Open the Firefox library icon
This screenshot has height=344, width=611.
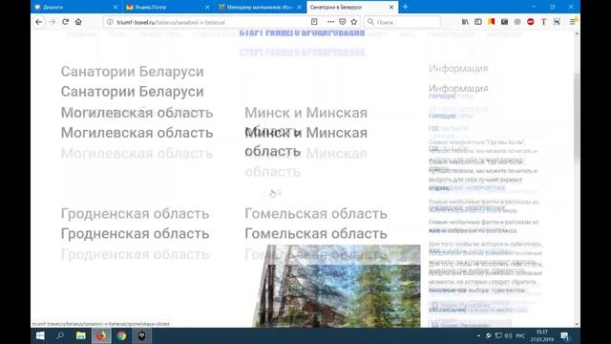coord(465,22)
